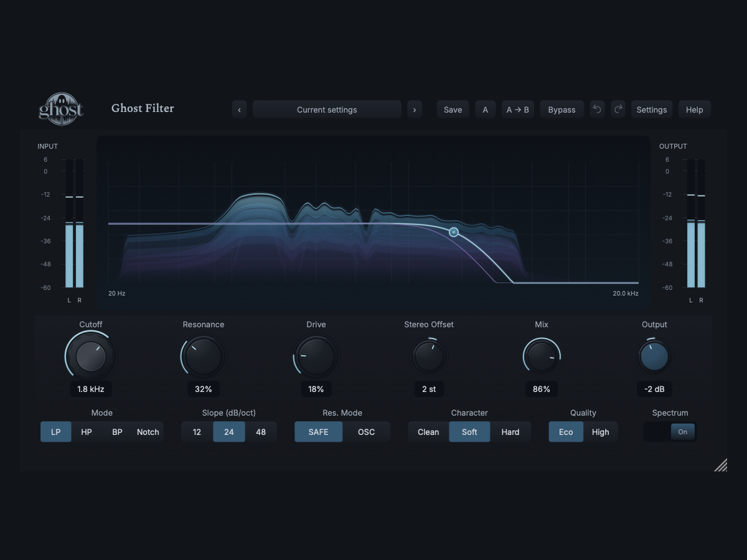
Task: Click the filter cutoff node on curve
Action: pos(454,232)
